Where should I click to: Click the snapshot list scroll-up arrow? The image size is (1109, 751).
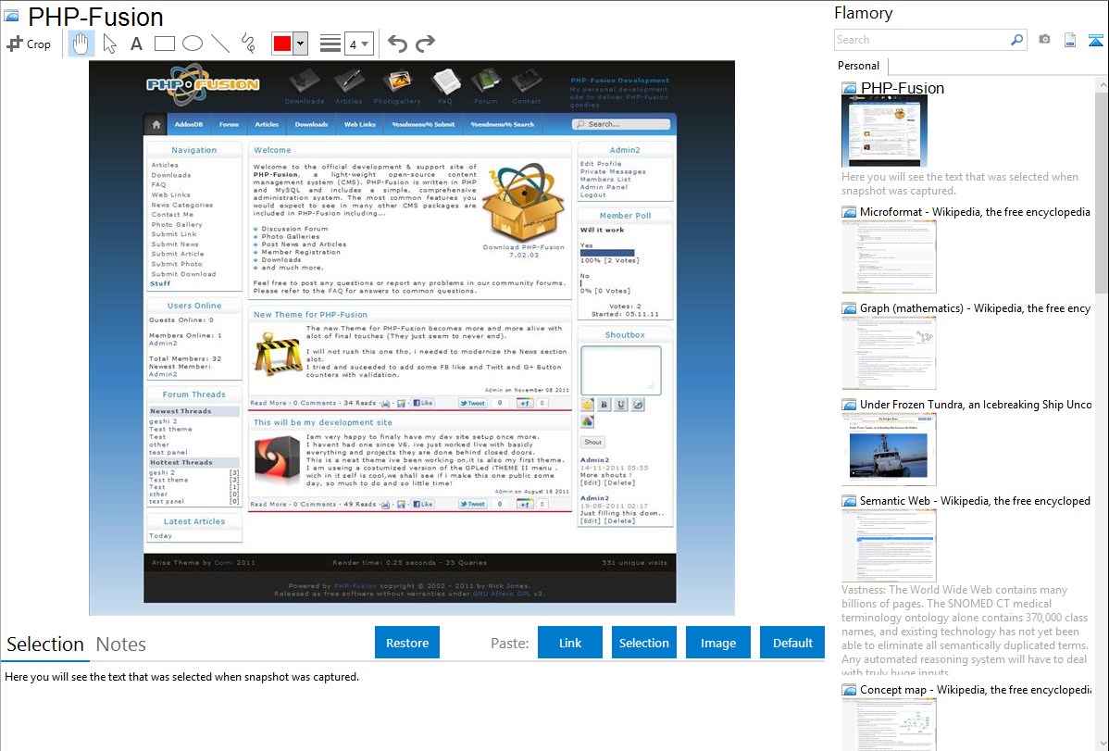[1102, 83]
